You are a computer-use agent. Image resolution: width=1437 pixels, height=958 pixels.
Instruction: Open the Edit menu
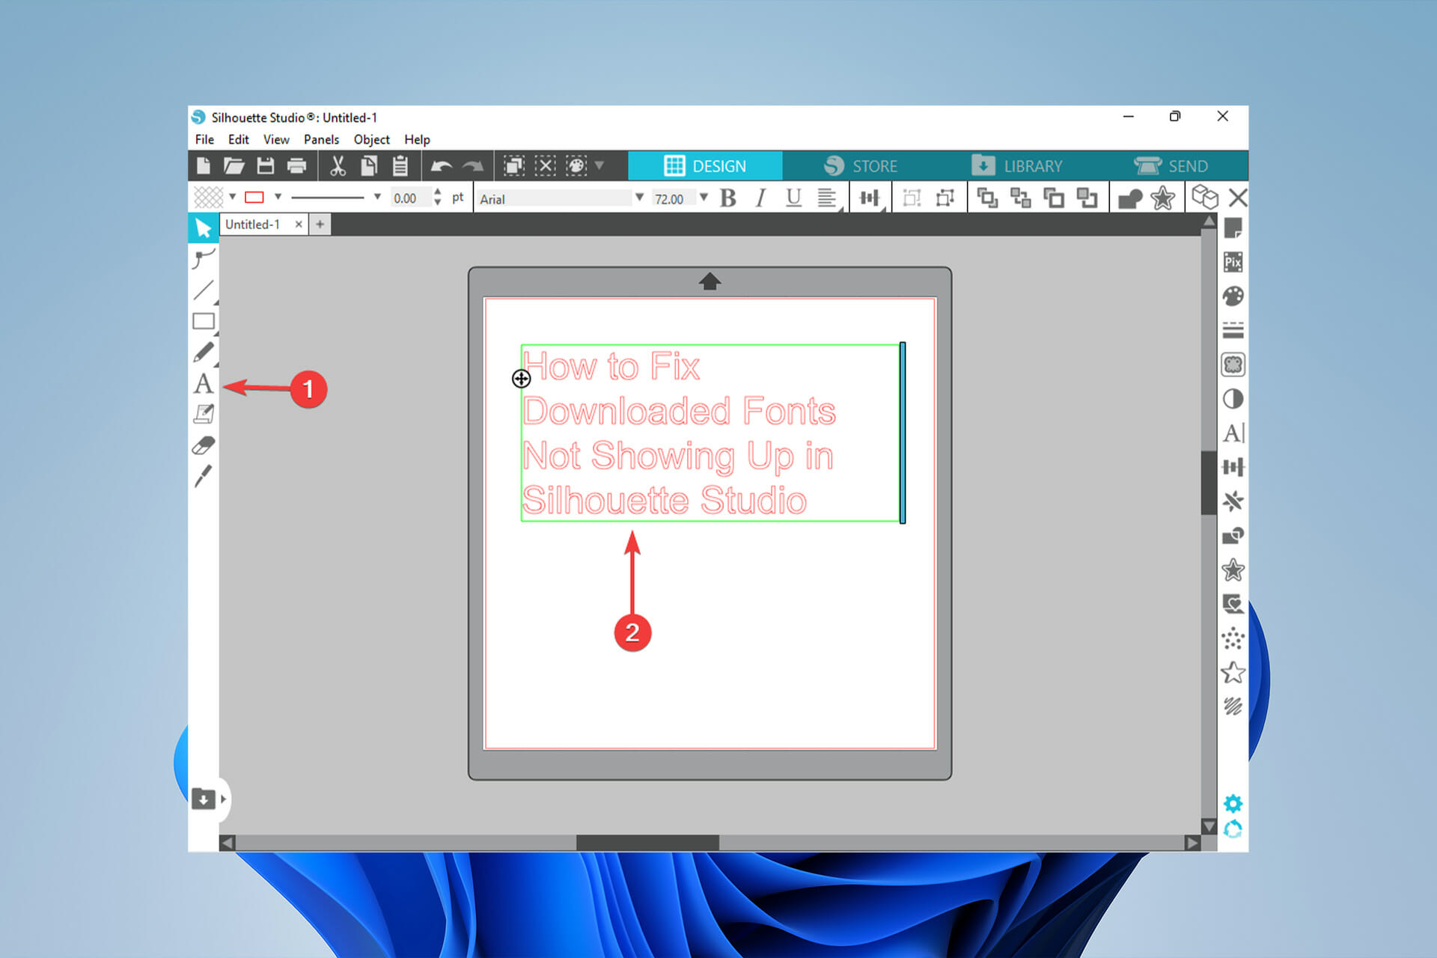[239, 139]
